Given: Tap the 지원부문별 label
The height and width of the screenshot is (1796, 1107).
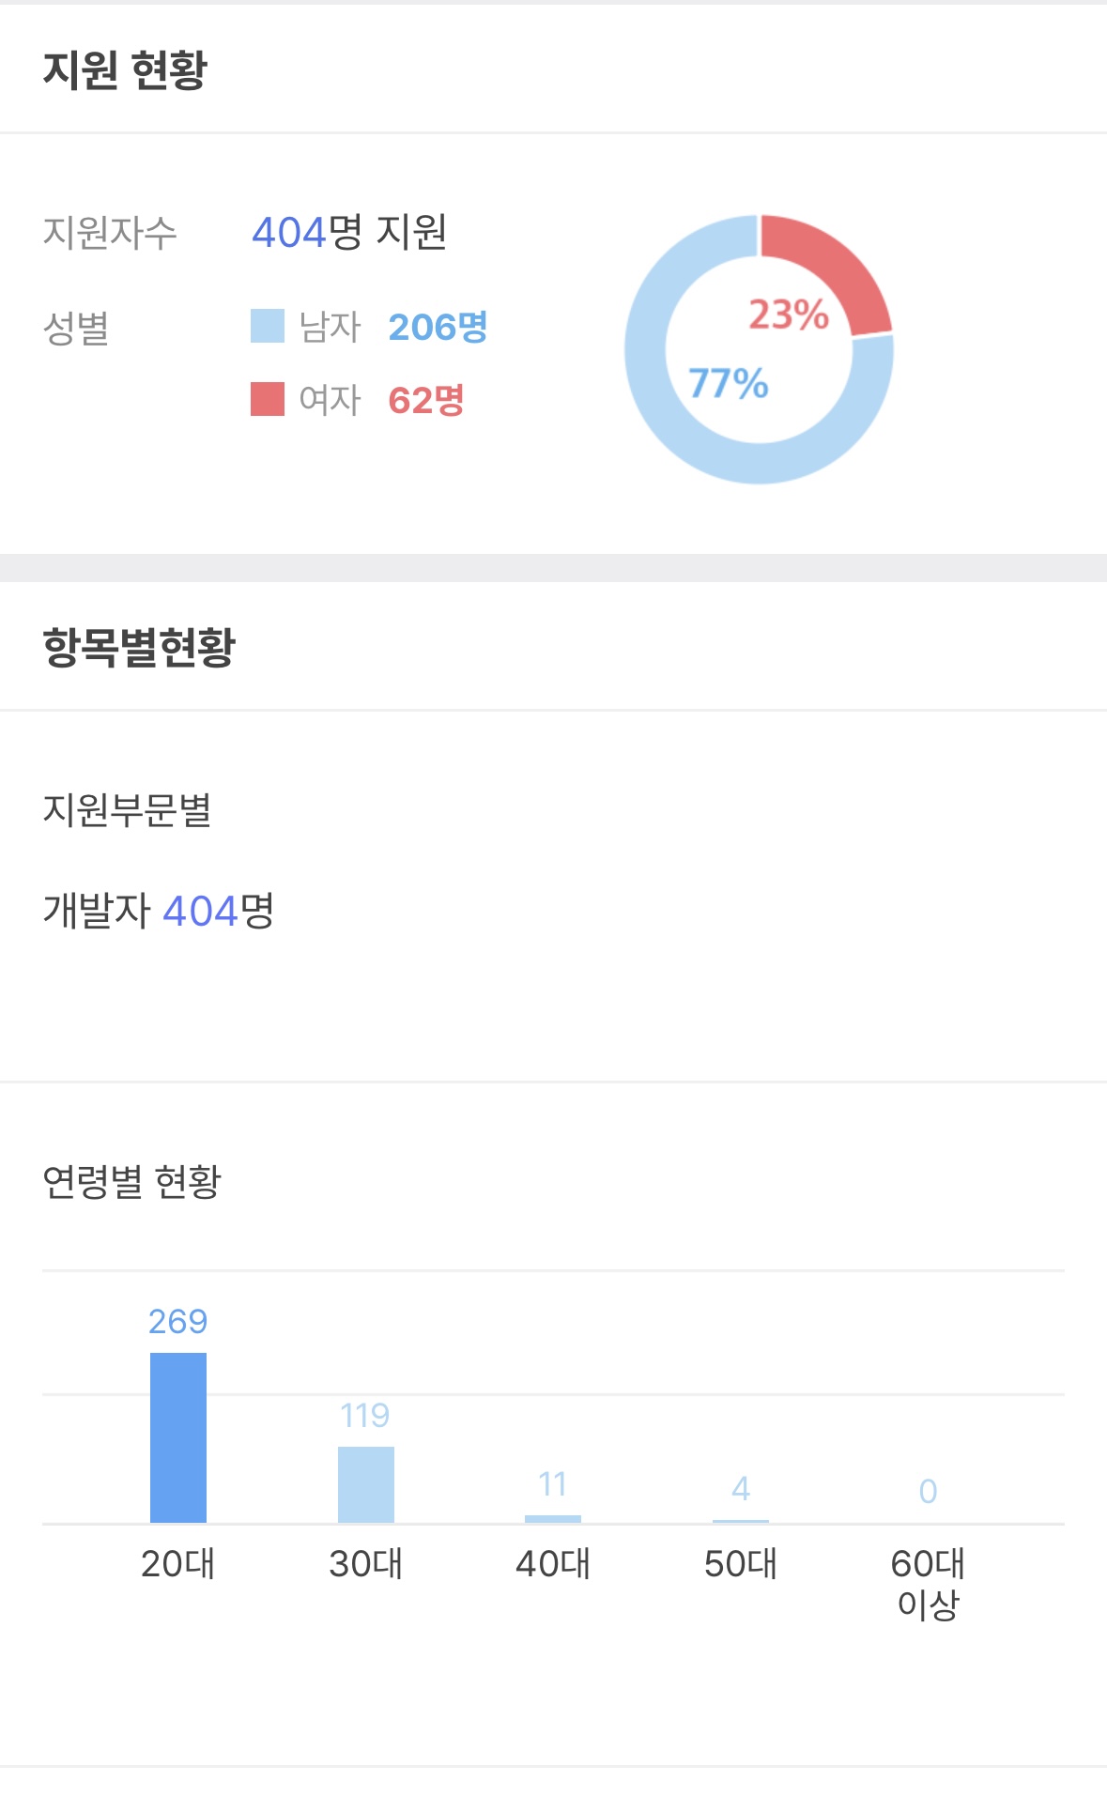Looking at the screenshot, I should [x=128, y=809].
